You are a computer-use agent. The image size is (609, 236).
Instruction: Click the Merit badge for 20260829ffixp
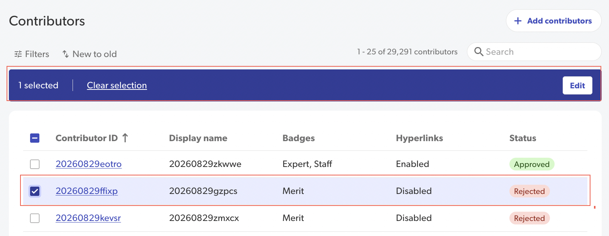(293, 191)
